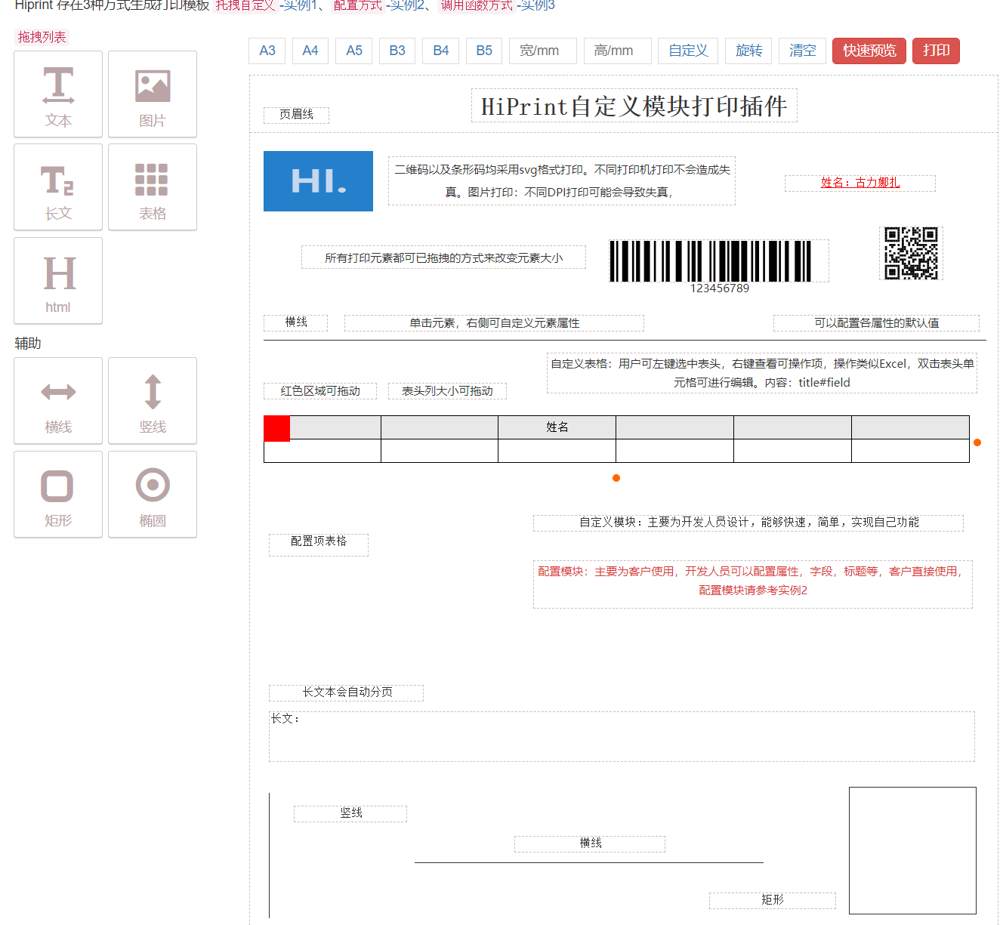Select the html element tile
Viewport: 1003px width, 925px height.
(58, 281)
